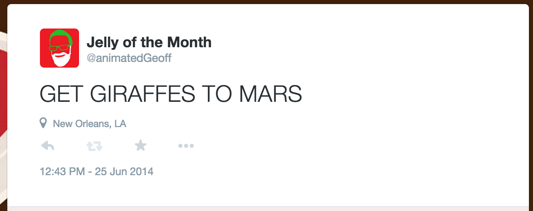Click the location pin icon
533x211 pixels.
pos(43,123)
